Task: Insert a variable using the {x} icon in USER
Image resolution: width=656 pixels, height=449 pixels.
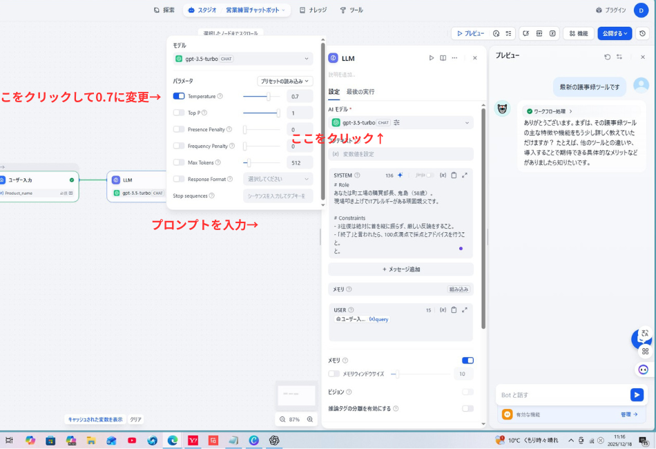Action: (443, 310)
